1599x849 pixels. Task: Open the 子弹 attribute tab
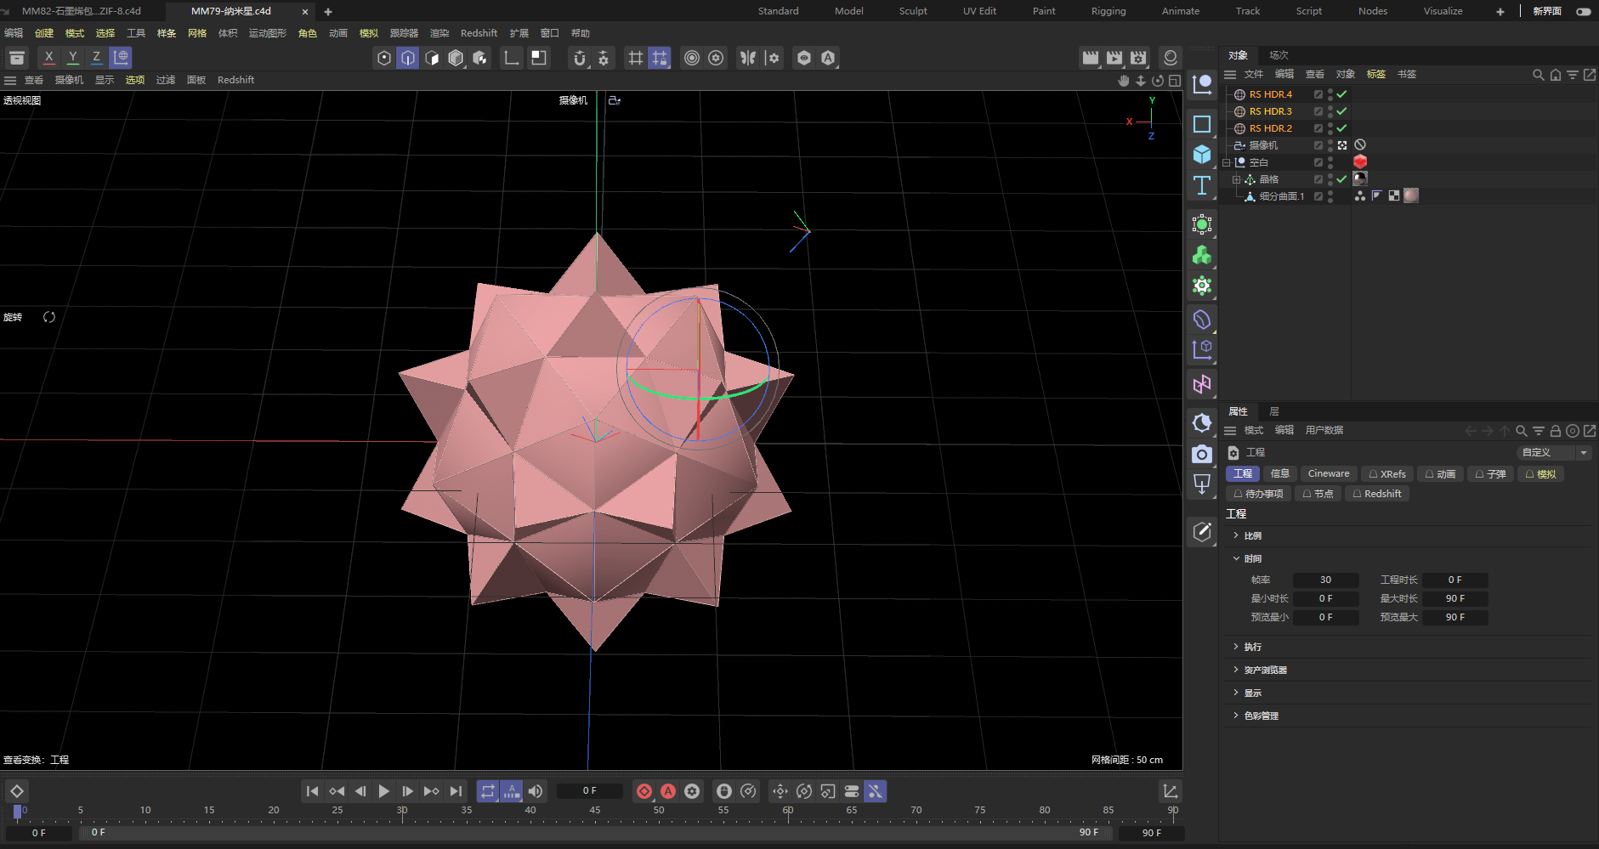click(1490, 473)
